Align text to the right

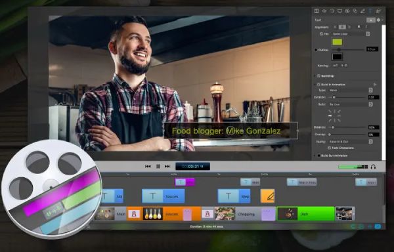pos(349,27)
